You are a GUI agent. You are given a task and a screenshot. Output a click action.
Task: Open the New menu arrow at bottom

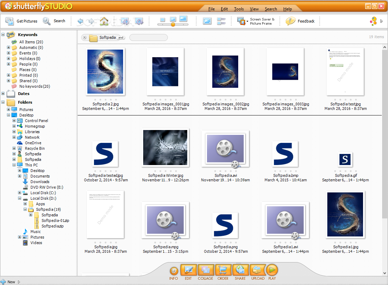(19, 282)
